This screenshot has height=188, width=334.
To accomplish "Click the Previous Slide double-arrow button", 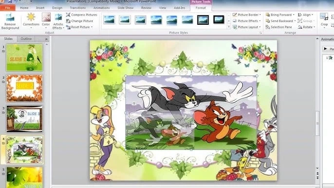I will (317, 174).
